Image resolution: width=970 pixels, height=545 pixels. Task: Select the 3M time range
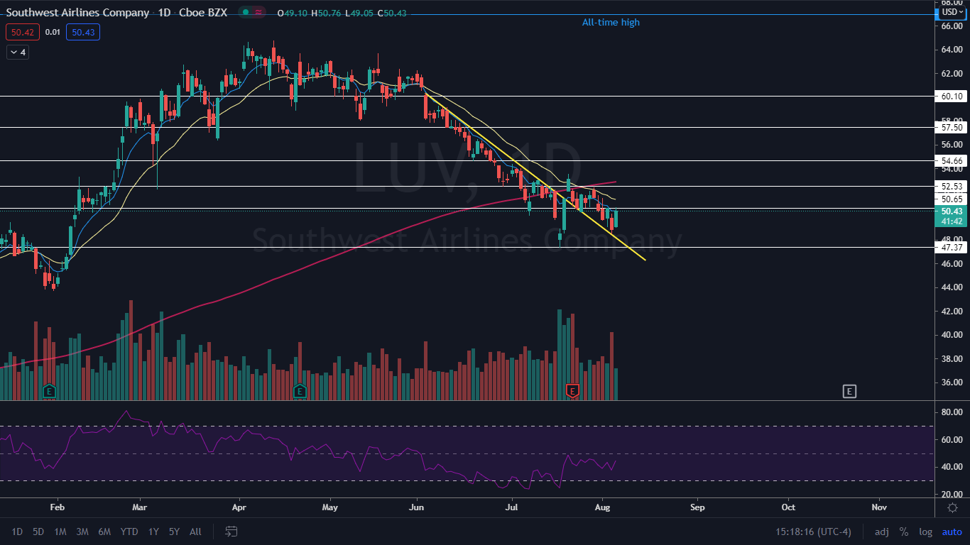[82, 532]
